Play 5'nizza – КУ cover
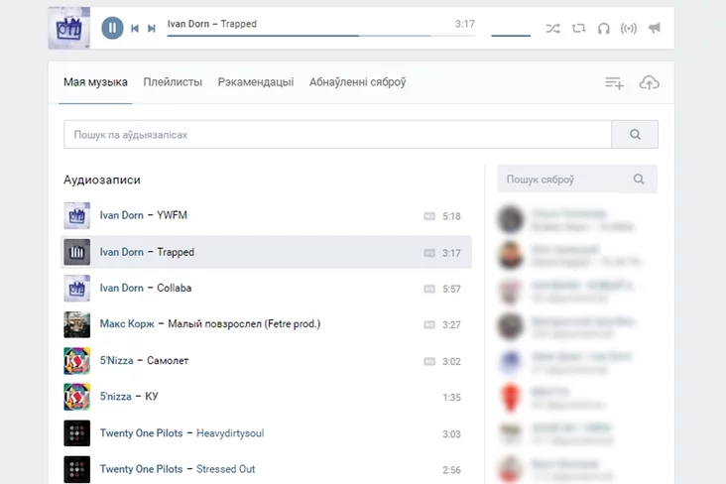The width and height of the screenshot is (726, 484). [76, 397]
